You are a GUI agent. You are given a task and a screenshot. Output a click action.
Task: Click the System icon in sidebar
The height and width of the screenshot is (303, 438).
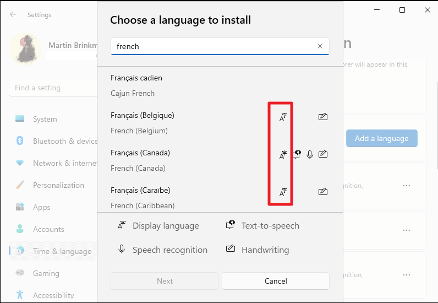click(20, 118)
